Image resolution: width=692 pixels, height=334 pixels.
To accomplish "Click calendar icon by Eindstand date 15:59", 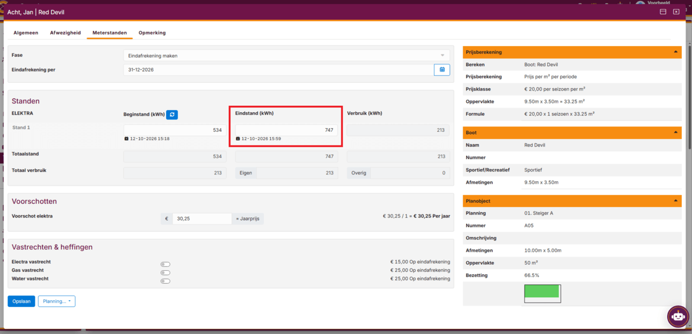I will point(238,138).
